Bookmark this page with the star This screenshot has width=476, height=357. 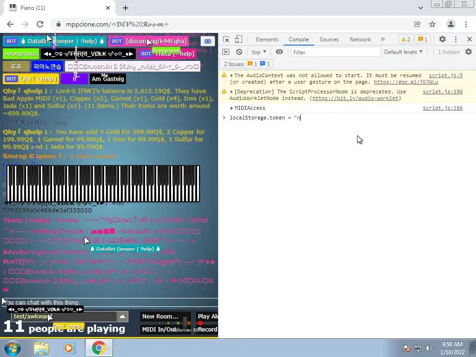[x=432, y=24]
